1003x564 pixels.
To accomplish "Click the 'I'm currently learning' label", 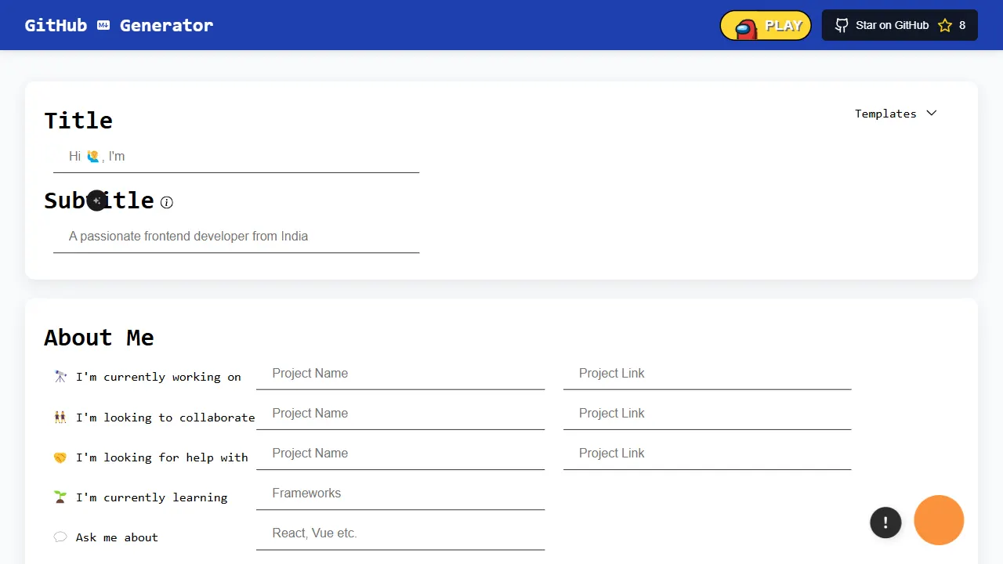I will (152, 497).
